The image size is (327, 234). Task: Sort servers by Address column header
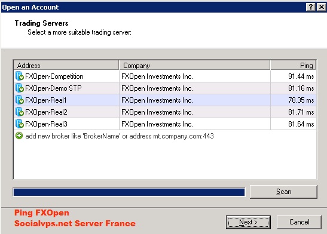pyautogui.click(x=66, y=66)
